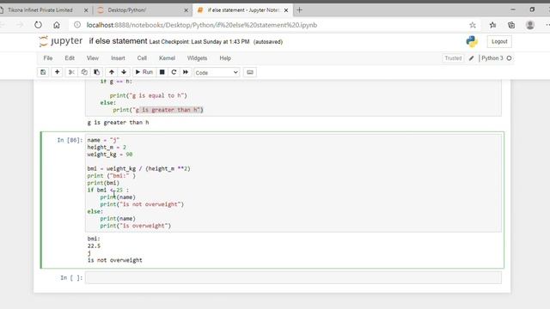This screenshot has width=550, height=309.
Task: Open the favorites list icon
Action: (492, 25)
